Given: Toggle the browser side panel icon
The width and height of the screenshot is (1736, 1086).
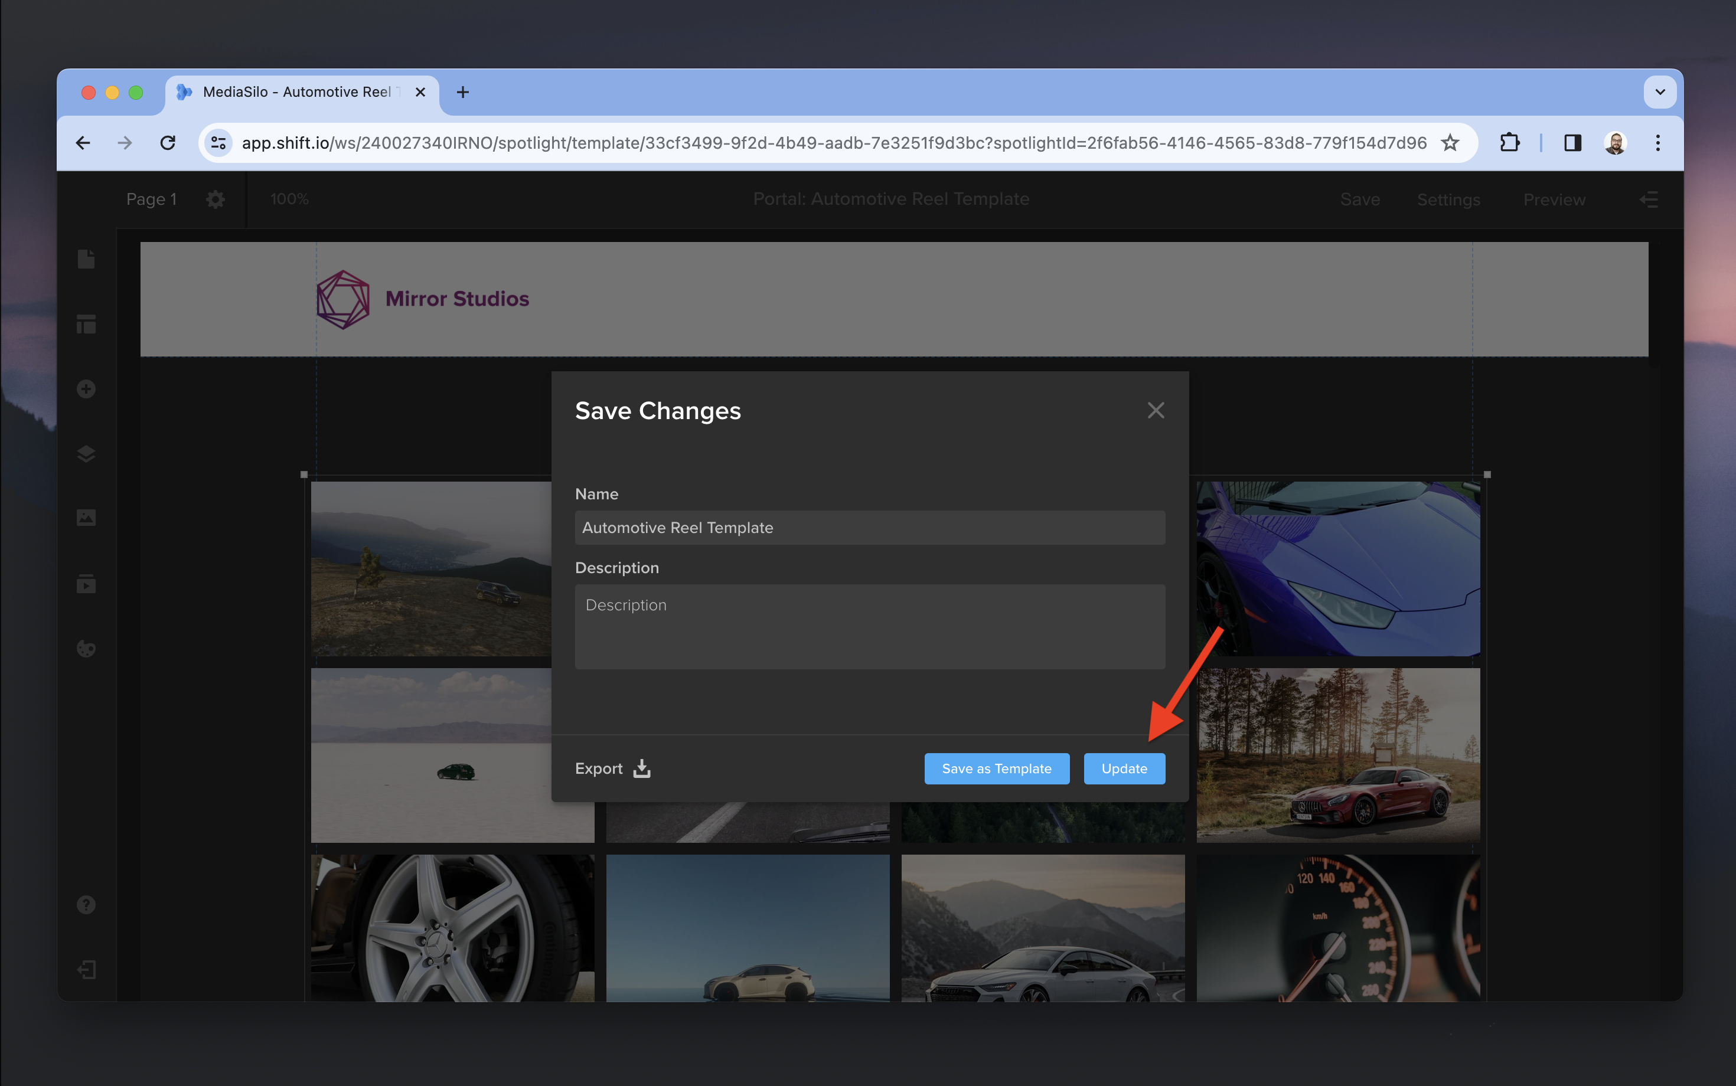Looking at the screenshot, I should 1572,143.
